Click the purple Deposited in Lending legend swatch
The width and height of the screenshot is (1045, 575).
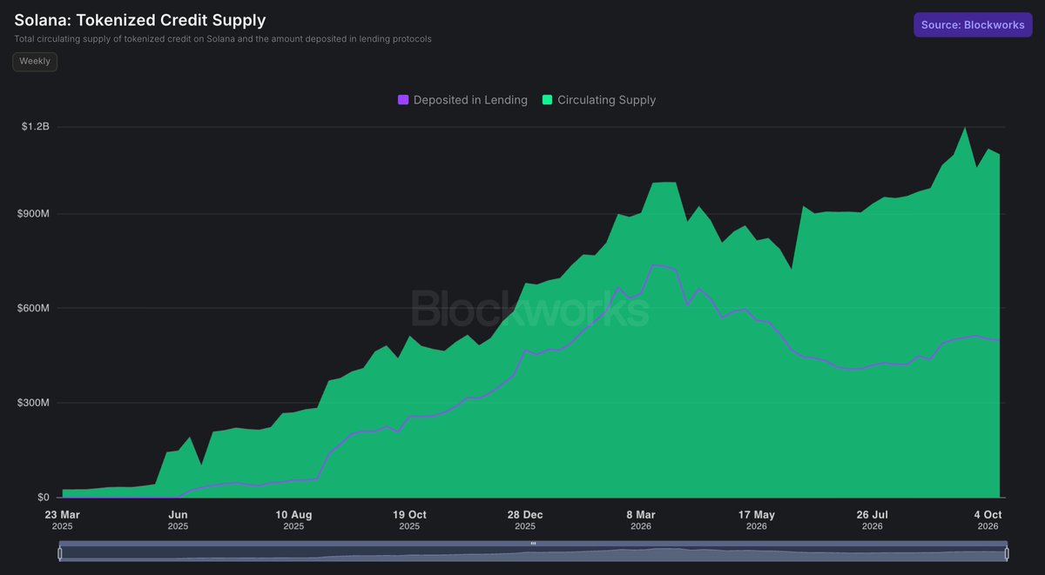403,100
